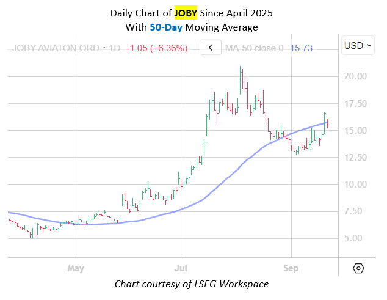387x300 pixels.
Task: Click the Jul date axis label
Action: 181,268
